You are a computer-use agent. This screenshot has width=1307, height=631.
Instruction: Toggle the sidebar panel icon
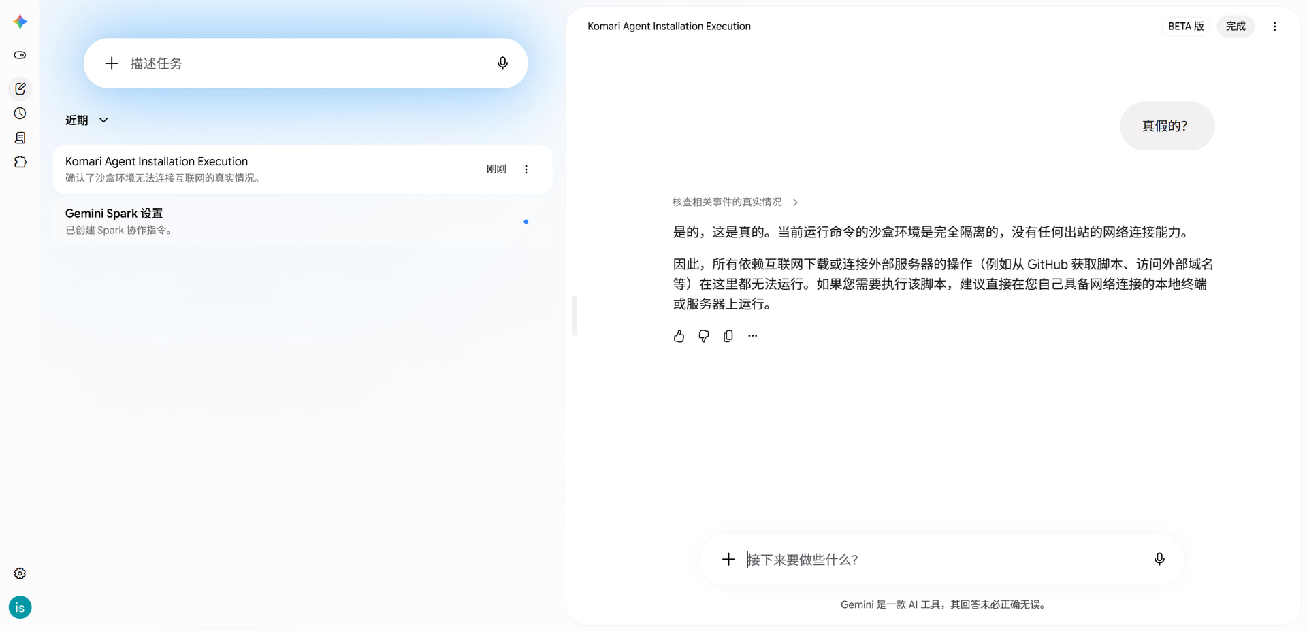(20, 55)
